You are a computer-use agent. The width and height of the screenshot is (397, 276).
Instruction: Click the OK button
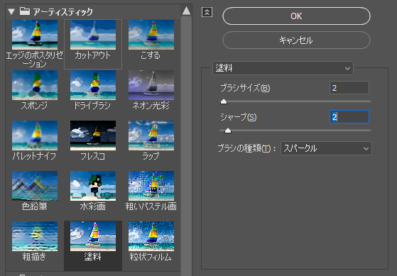296,16
